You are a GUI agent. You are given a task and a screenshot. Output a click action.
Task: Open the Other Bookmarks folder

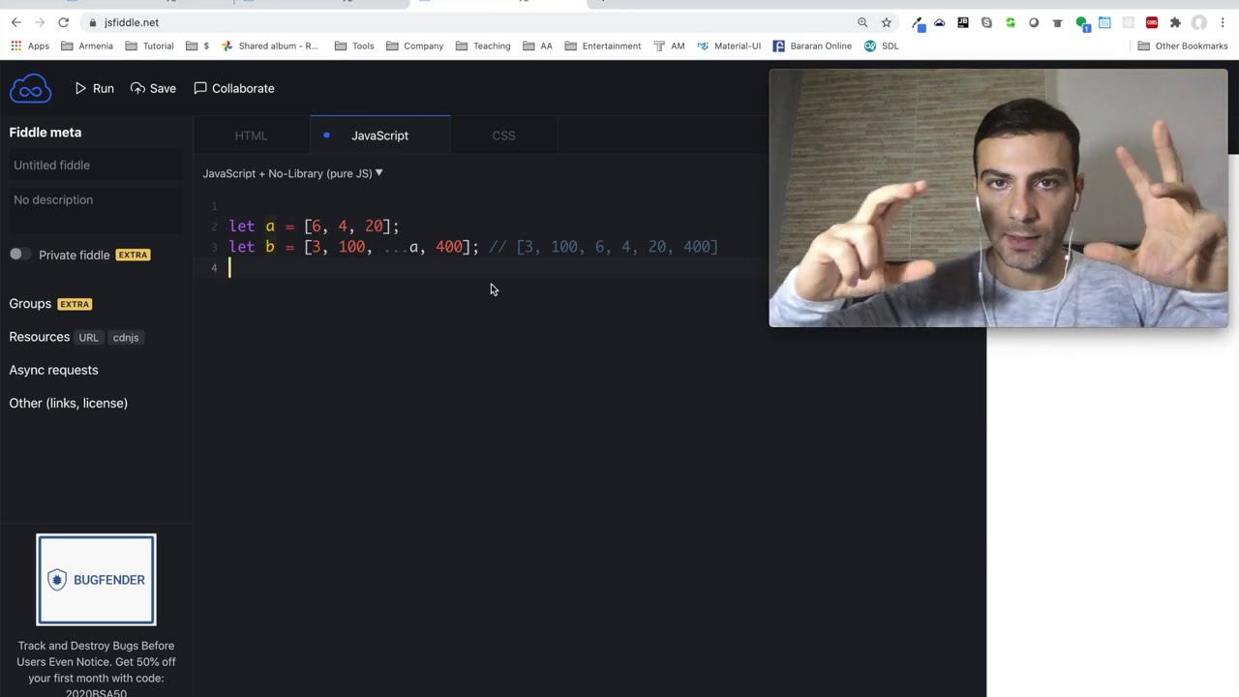(1183, 45)
